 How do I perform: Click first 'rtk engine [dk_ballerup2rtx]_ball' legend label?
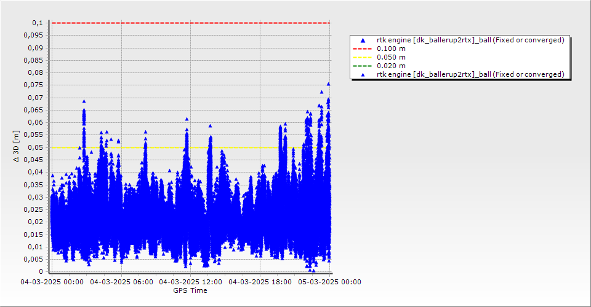(x=470, y=40)
